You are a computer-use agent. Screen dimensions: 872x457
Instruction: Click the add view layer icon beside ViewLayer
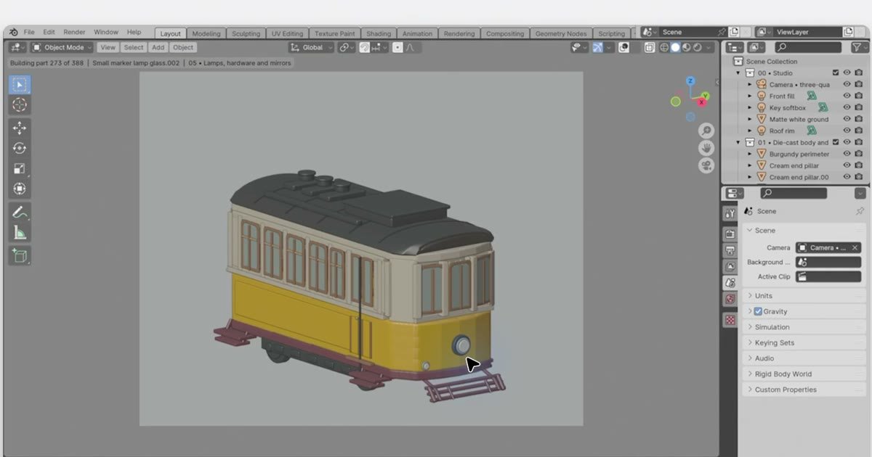848,32
